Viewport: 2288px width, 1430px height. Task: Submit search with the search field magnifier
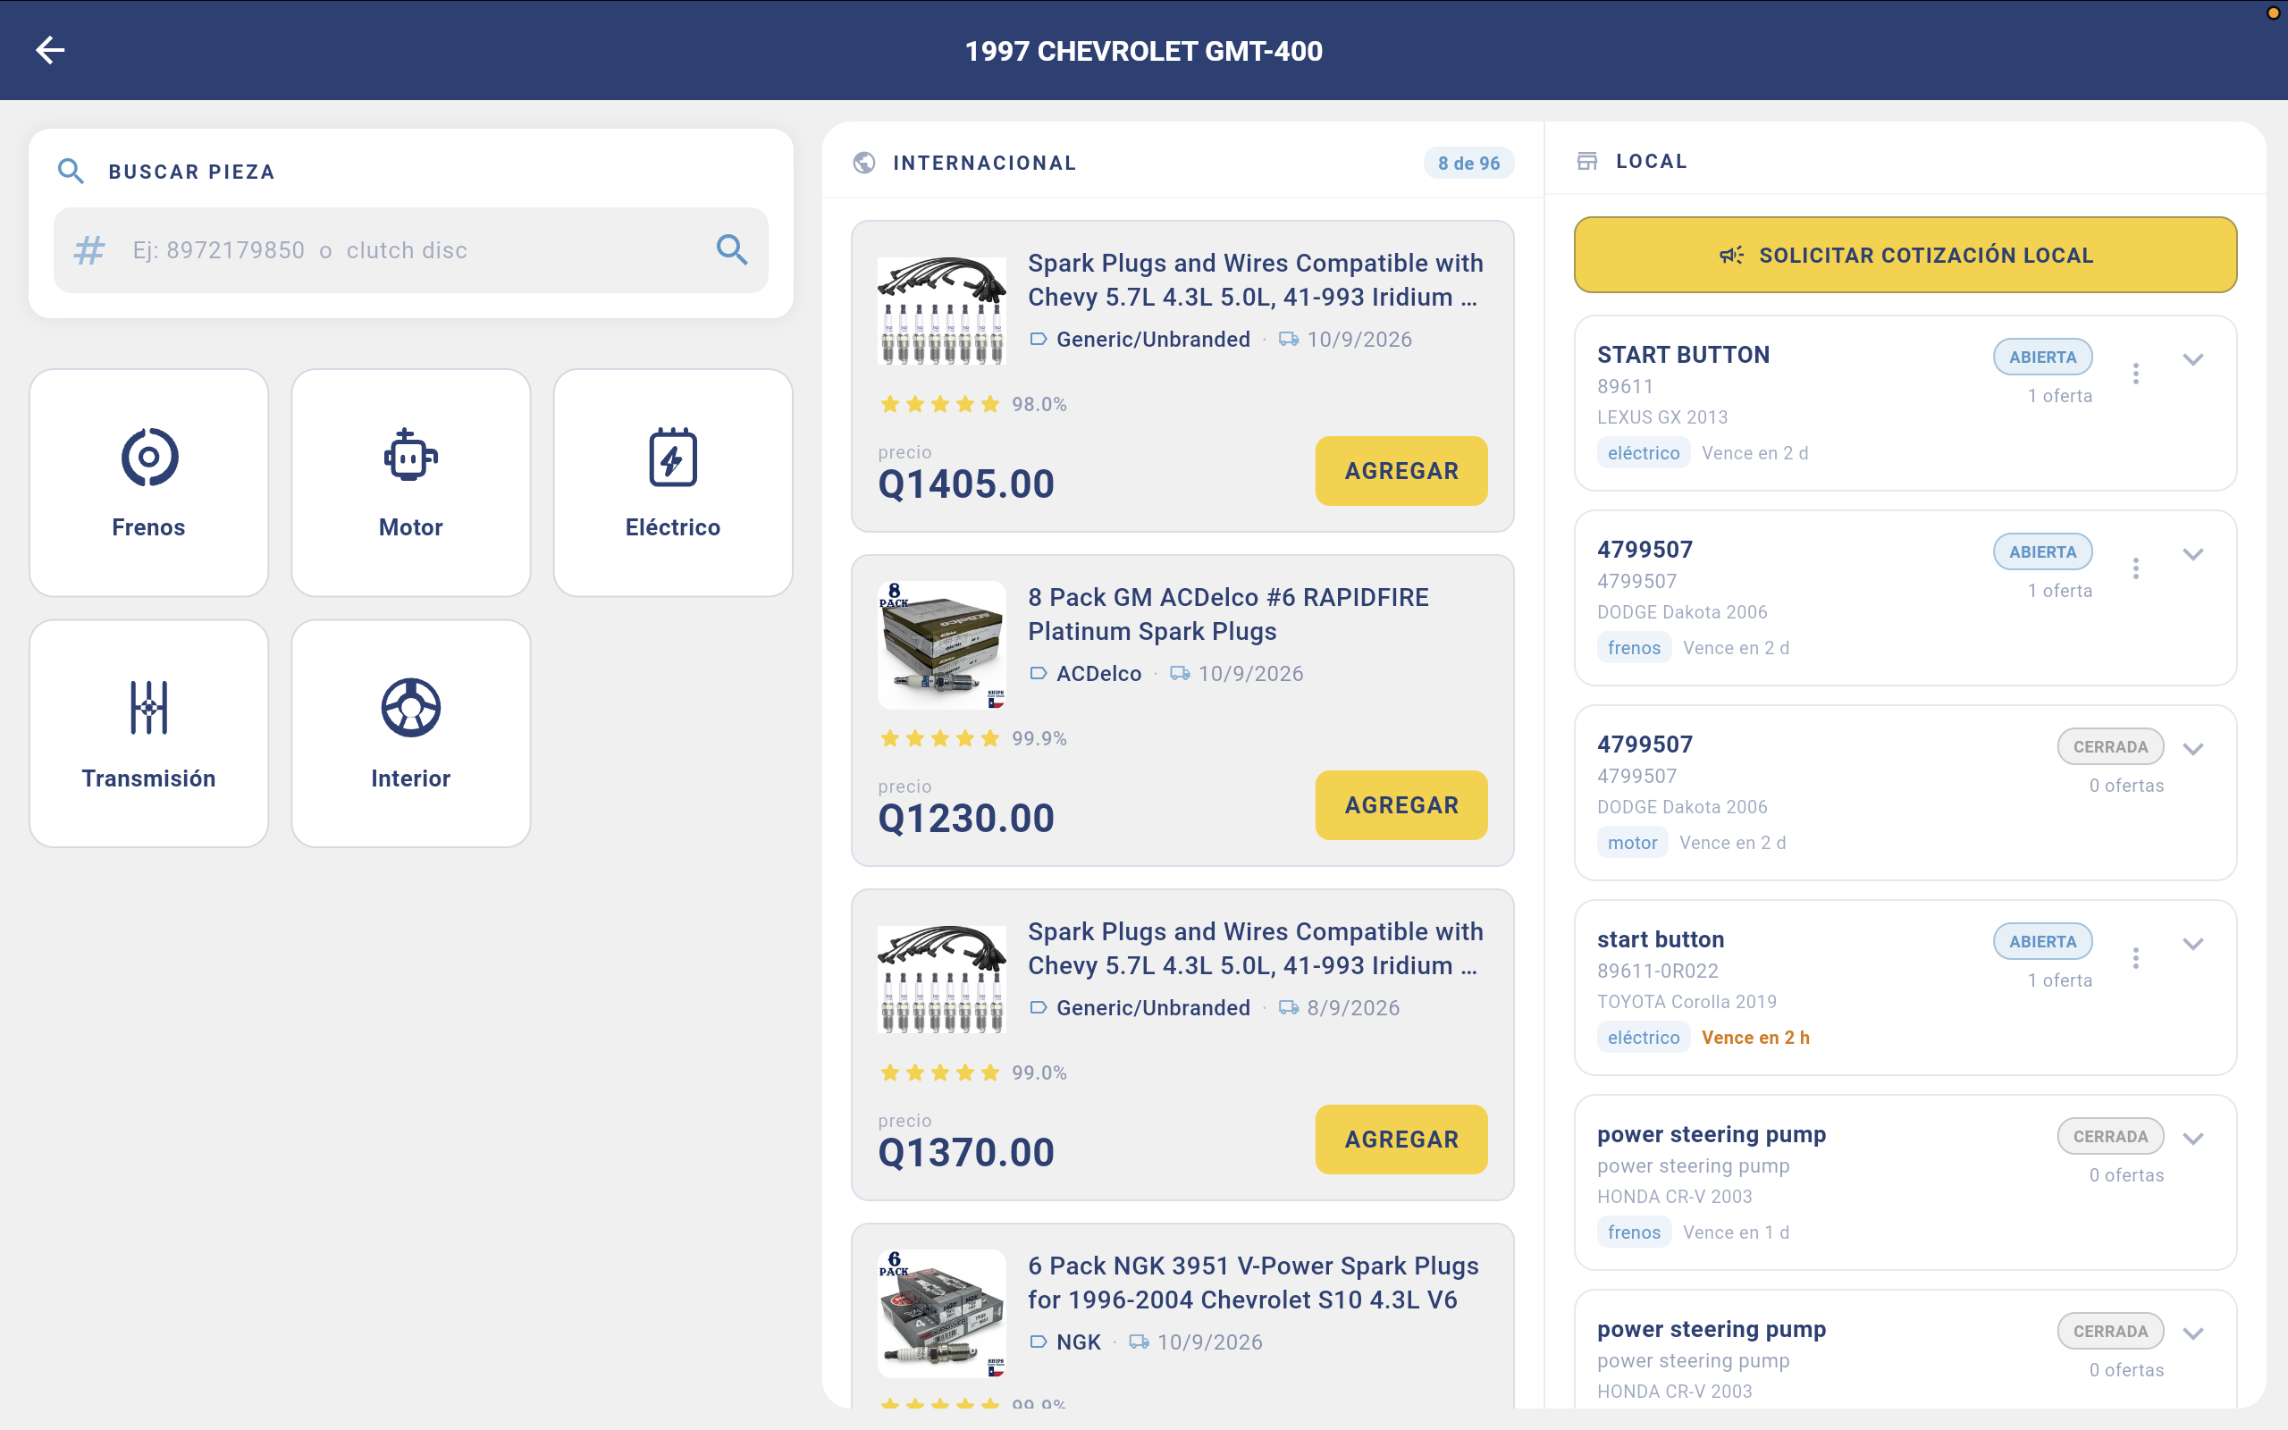pyautogui.click(x=732, y=249)
